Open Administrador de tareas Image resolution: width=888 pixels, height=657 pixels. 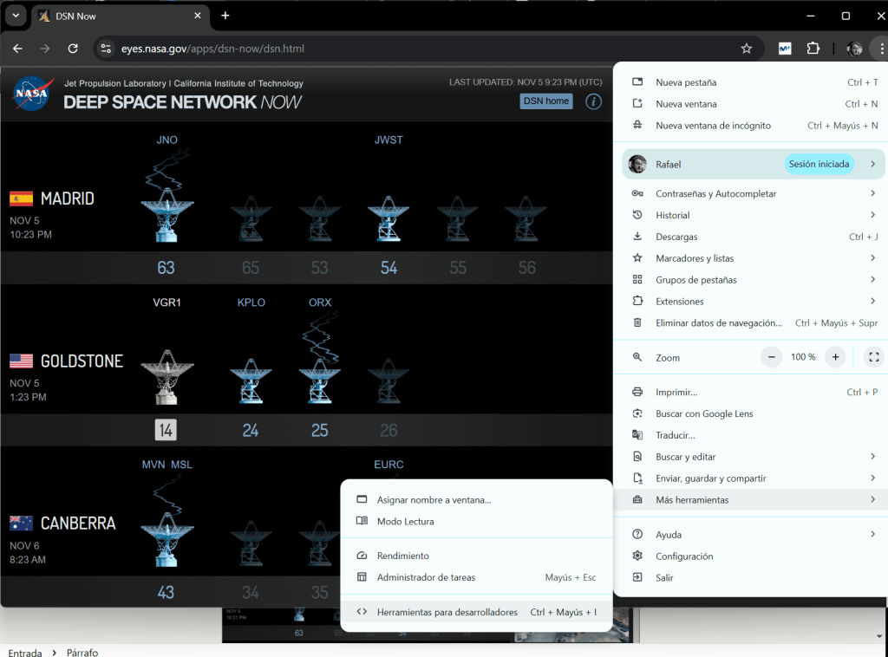tap(426, 577)
